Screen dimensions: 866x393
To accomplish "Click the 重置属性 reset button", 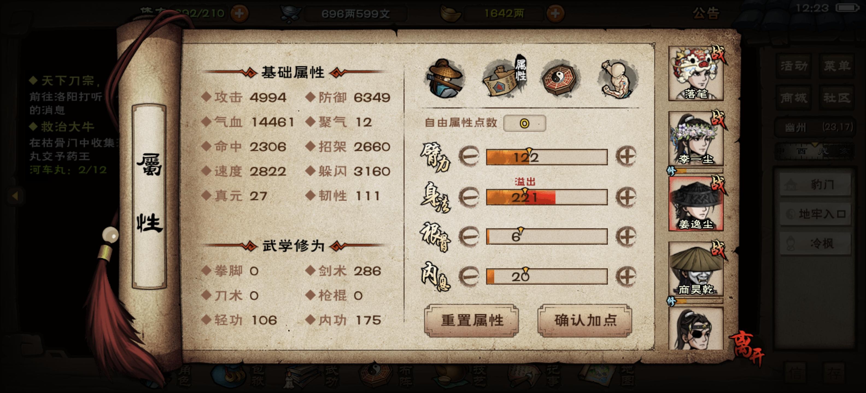I will (472, 320).
